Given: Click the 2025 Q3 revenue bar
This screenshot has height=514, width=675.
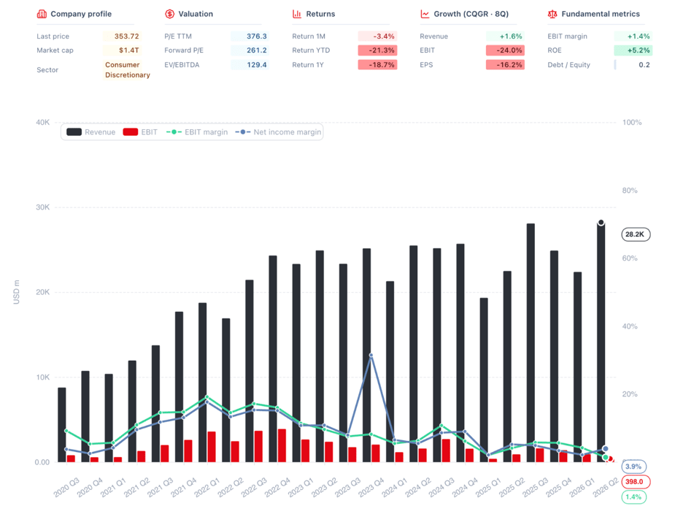Looking at the screenshot, I should (x=531, y=343).
